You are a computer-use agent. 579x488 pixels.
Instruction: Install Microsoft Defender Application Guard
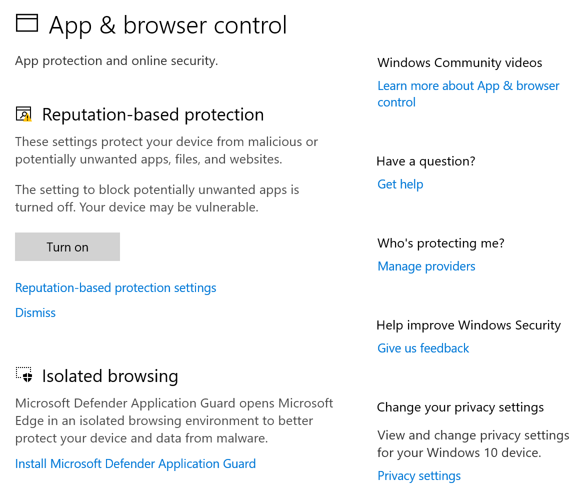135,464
